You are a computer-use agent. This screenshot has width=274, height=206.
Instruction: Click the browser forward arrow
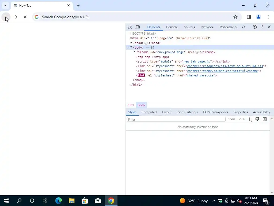(16, 17)
